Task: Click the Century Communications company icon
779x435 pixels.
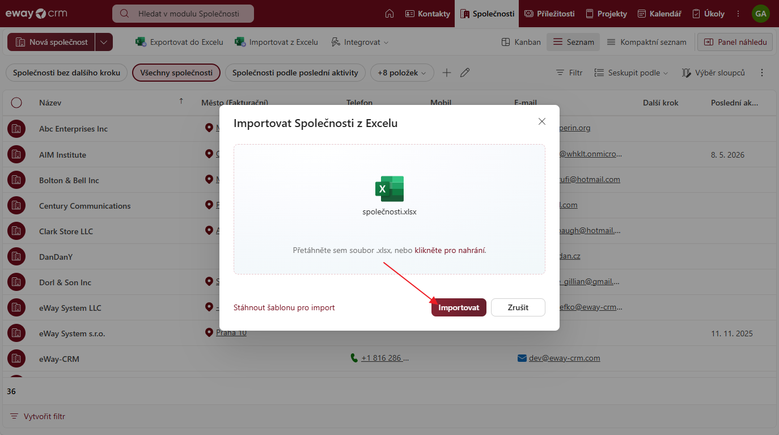Action: (x=16, y=205)
